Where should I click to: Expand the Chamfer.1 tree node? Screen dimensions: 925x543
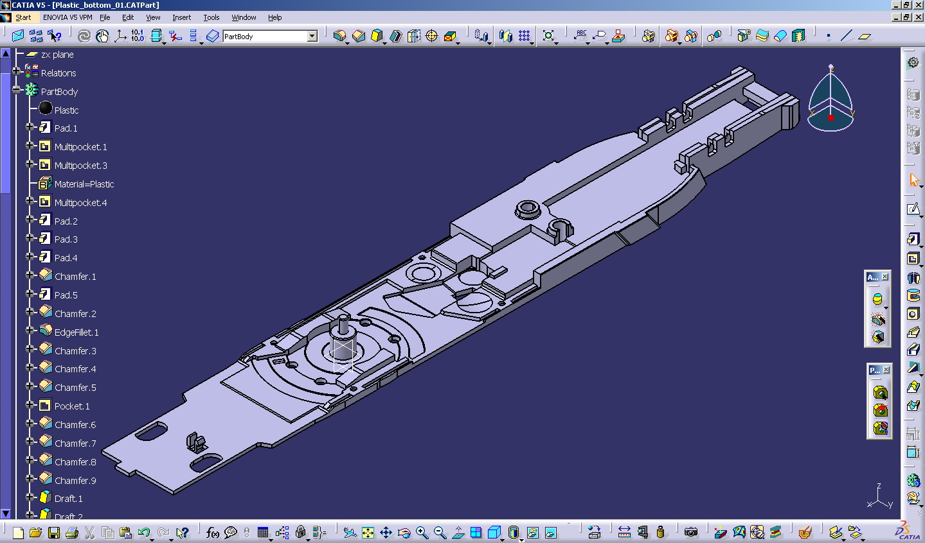coord(30,276)
